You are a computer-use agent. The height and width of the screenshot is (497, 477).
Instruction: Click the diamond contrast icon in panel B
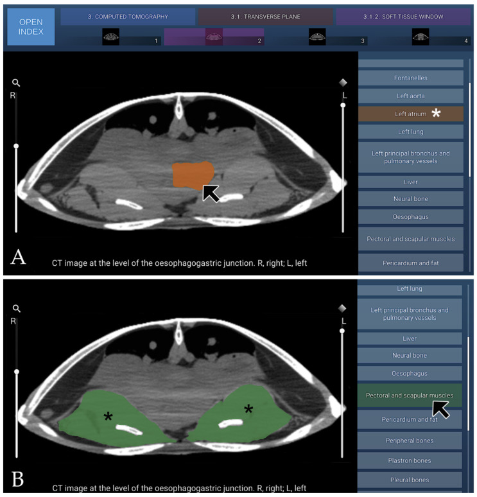342,308
